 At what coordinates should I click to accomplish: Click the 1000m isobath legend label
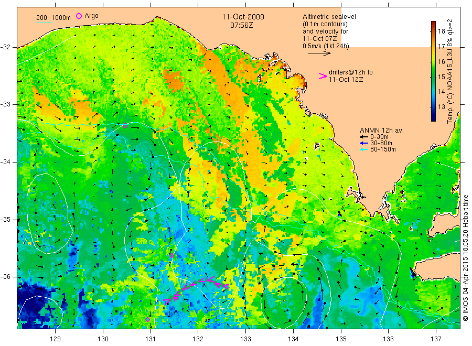(61, 18)
